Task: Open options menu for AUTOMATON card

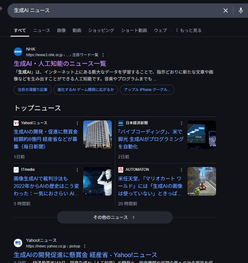Action: [182, 170]
